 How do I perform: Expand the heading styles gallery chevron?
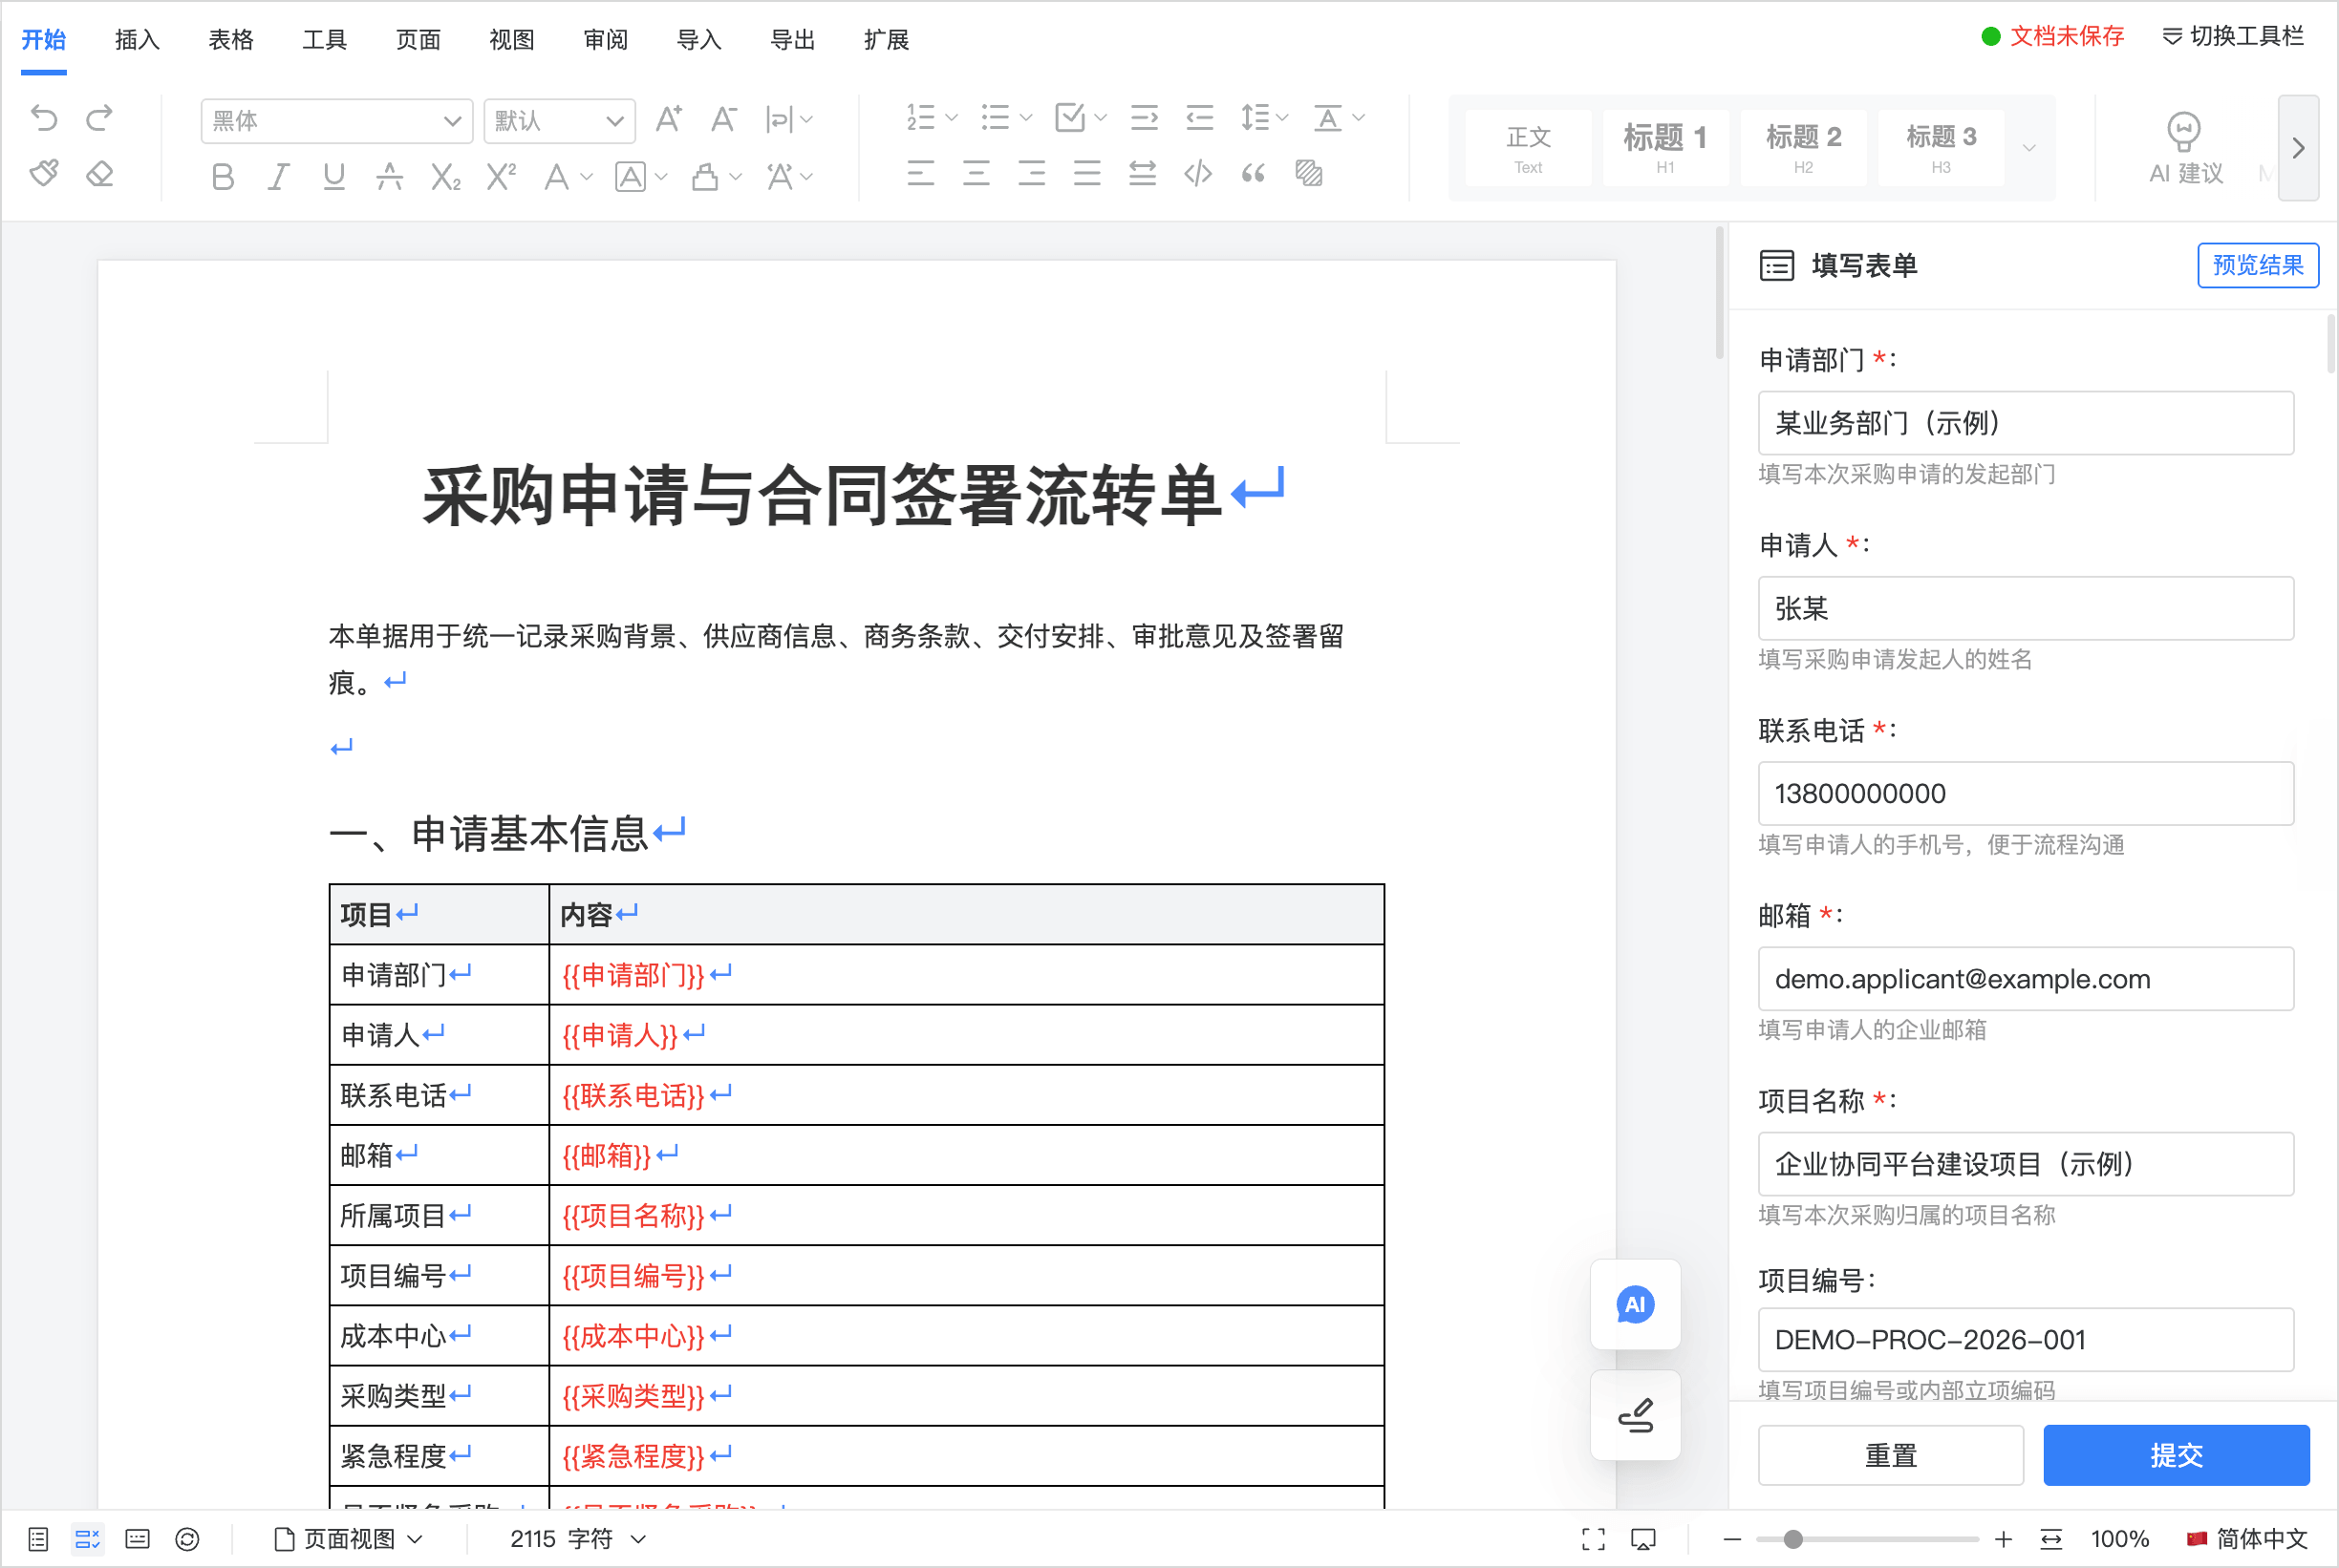2028,148
